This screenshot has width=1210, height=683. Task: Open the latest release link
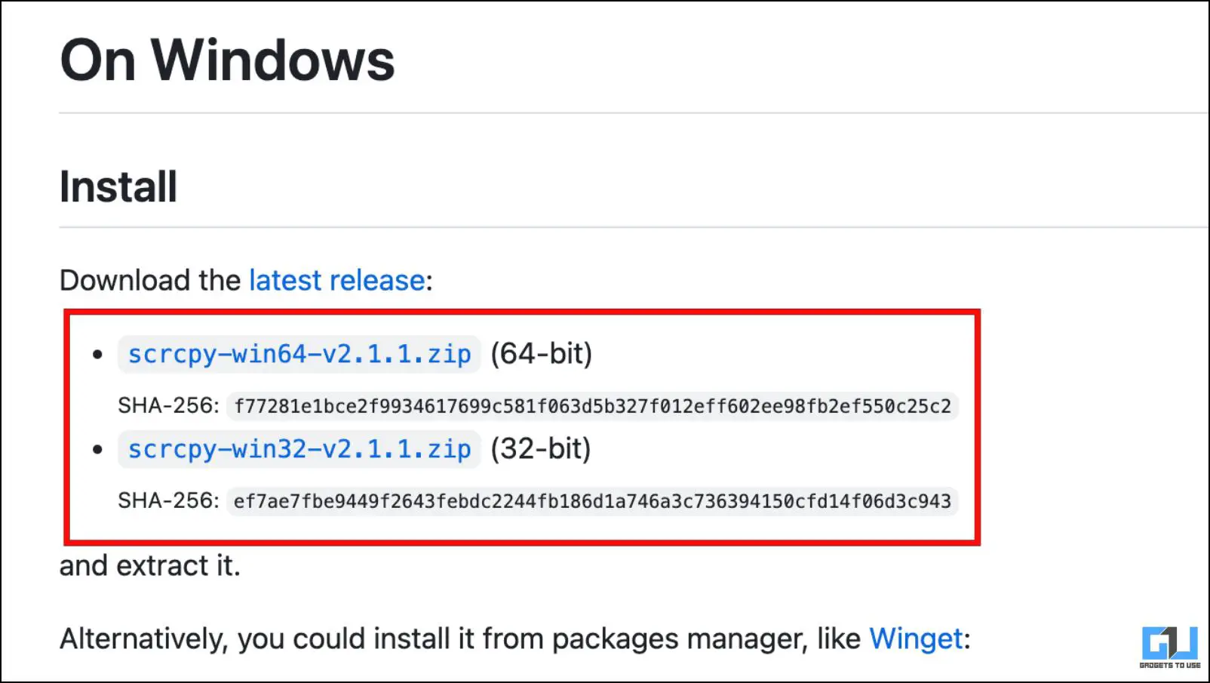pyautogui.click(x=336, y=281)
